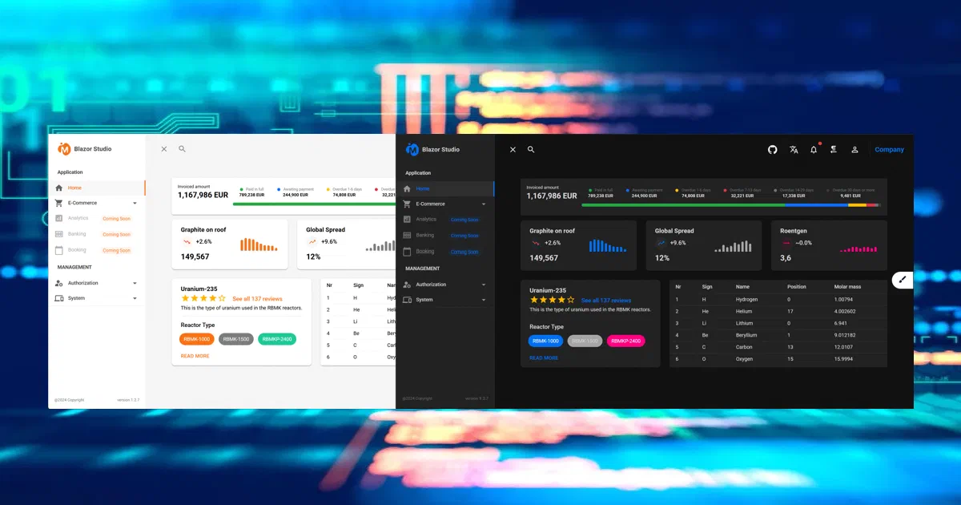The width and height of the screenshot is (961, 505).
Task: Open GitHub icon in dark window toolbar
Action: pyautogui.click(x=773, y=150)
